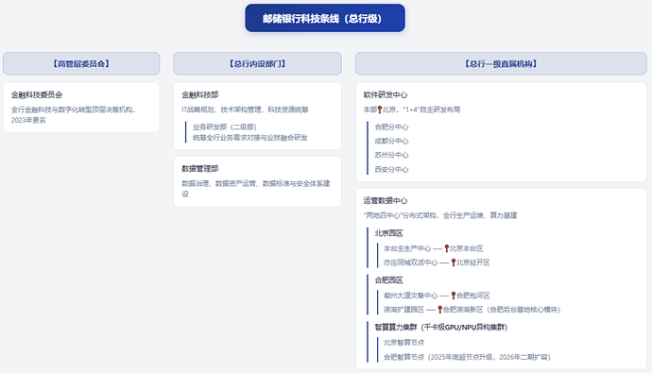Viewport: 652px width, 373px height.
Task: Click the text 统筹全行业务需求对接与业技融合研发
Action: [249, 138]
